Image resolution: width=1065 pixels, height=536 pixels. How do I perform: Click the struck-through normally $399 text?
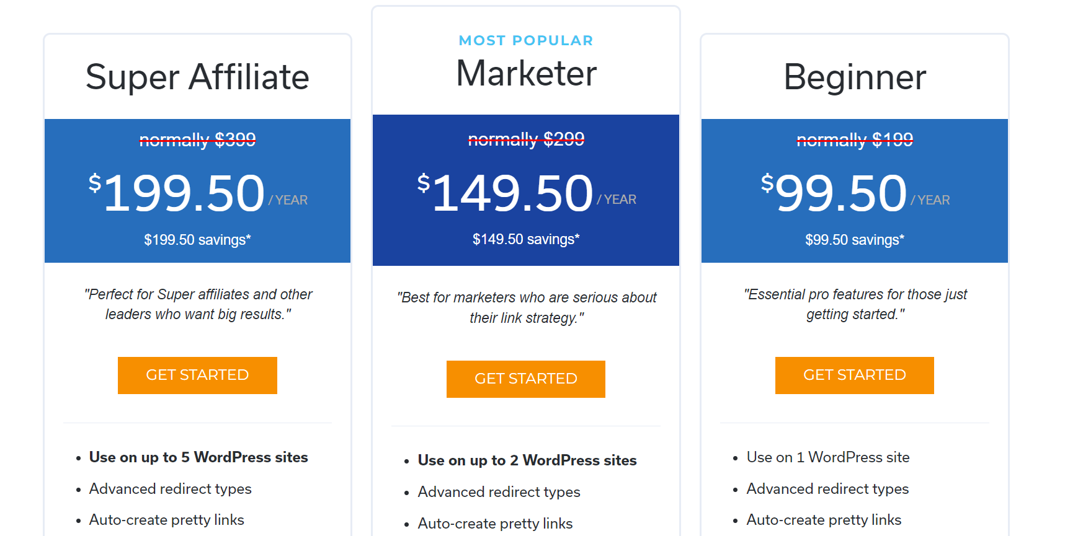pyautogui.click(x=197, y=139)
